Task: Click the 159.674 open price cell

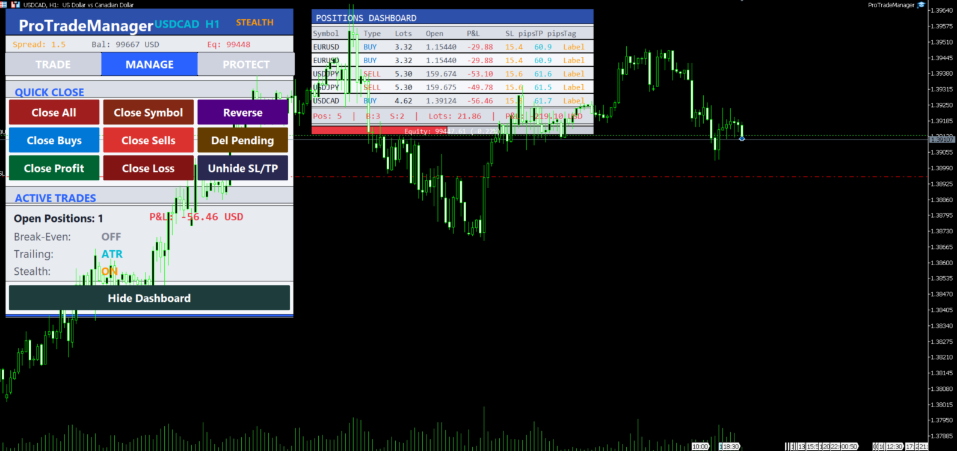Action: pyautogui.click(x=441, y=74)
